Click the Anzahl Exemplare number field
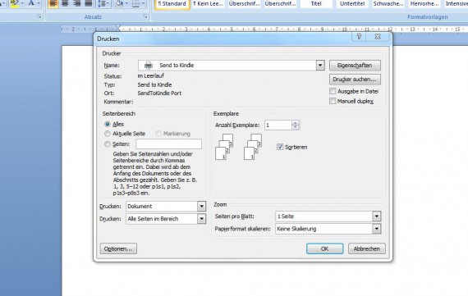 pyautogui.click(x=278, y=125)
